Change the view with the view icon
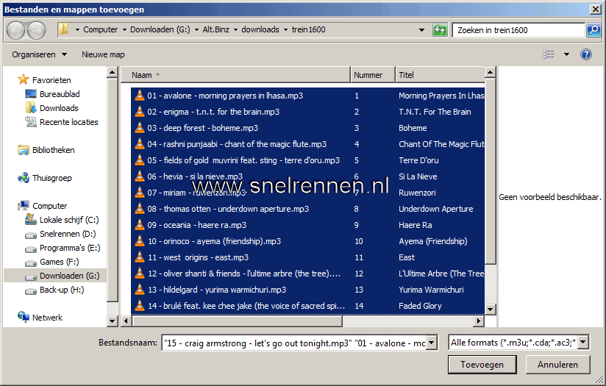Screen dimensions: 606x386 pyautogui.click(x=549, y=54)
